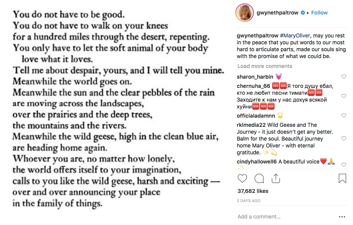This screenshot has height=225, width=353.
Task: Open the #MaryOliver hashtag link
Action: point(283,36)
